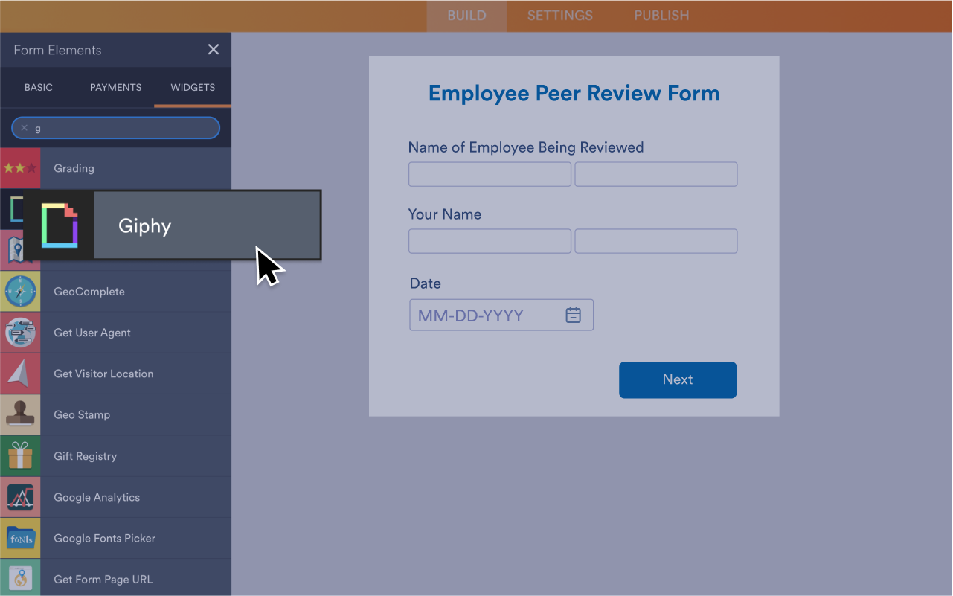Clear the widget search with the x icon
Image resolution: width=953 pixels, height=596 pixels.
[x=24, y=128]
